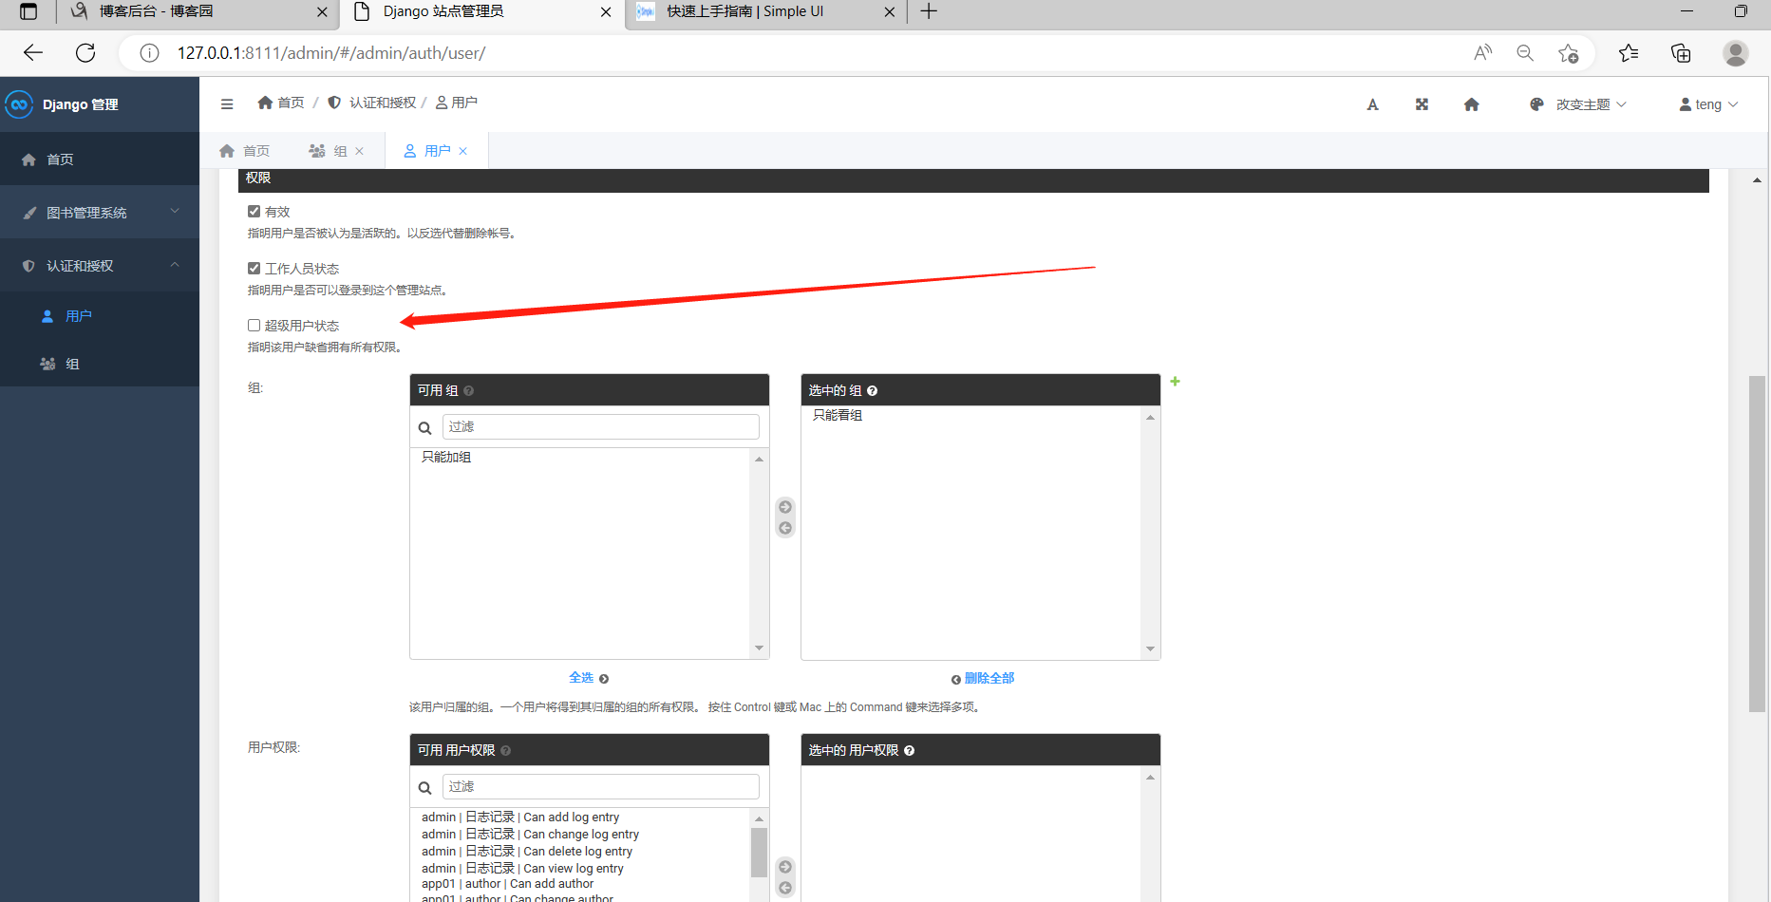1771x902 pixels.
Task: Click the help icon beside 可用 用户权限
Action: 505,751
